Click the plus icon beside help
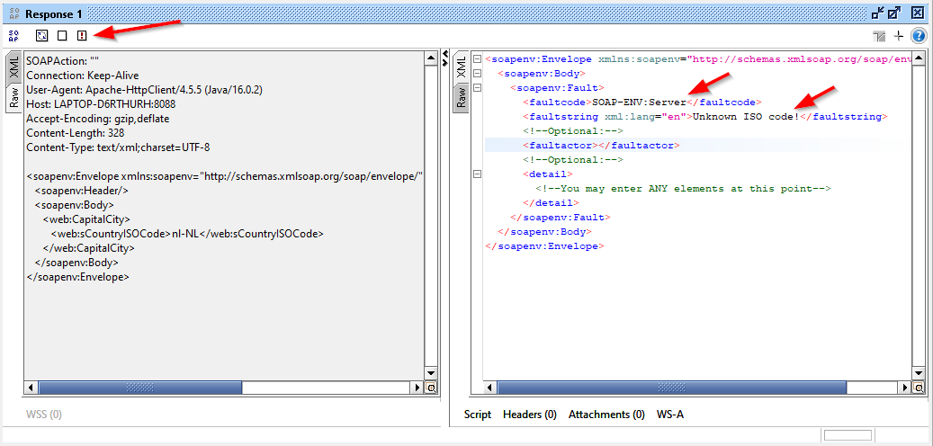This screenshot has width=933, height=446. [x=898, y=36]
